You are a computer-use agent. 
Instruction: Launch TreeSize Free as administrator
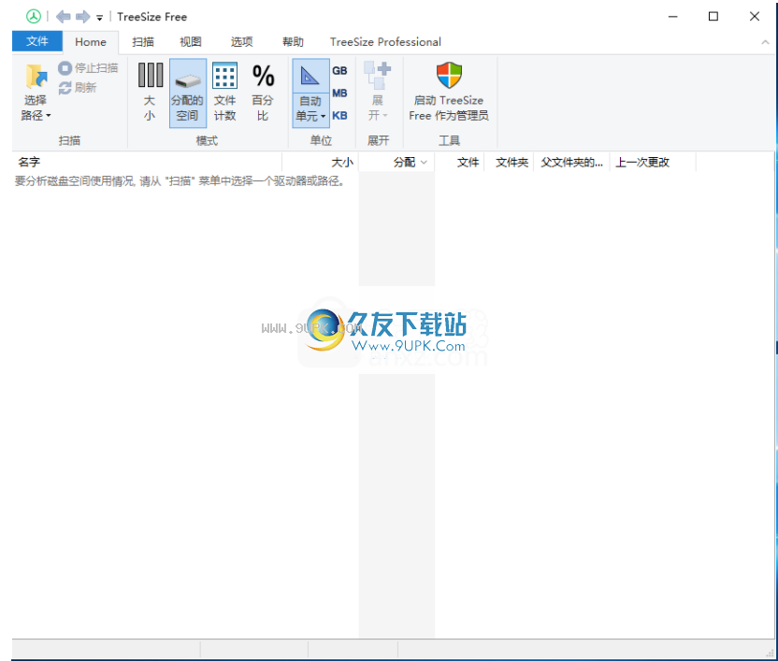point(449,93)
